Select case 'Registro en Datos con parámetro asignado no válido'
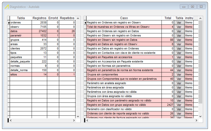Image resolution: width=211 pixels, height=131 pixels. tap(124, 100)
